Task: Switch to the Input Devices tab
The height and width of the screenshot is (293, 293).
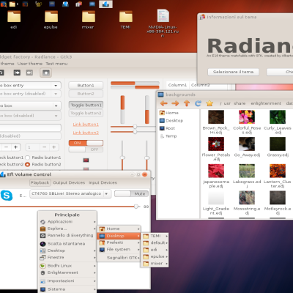Action: [x=103, y=182]
